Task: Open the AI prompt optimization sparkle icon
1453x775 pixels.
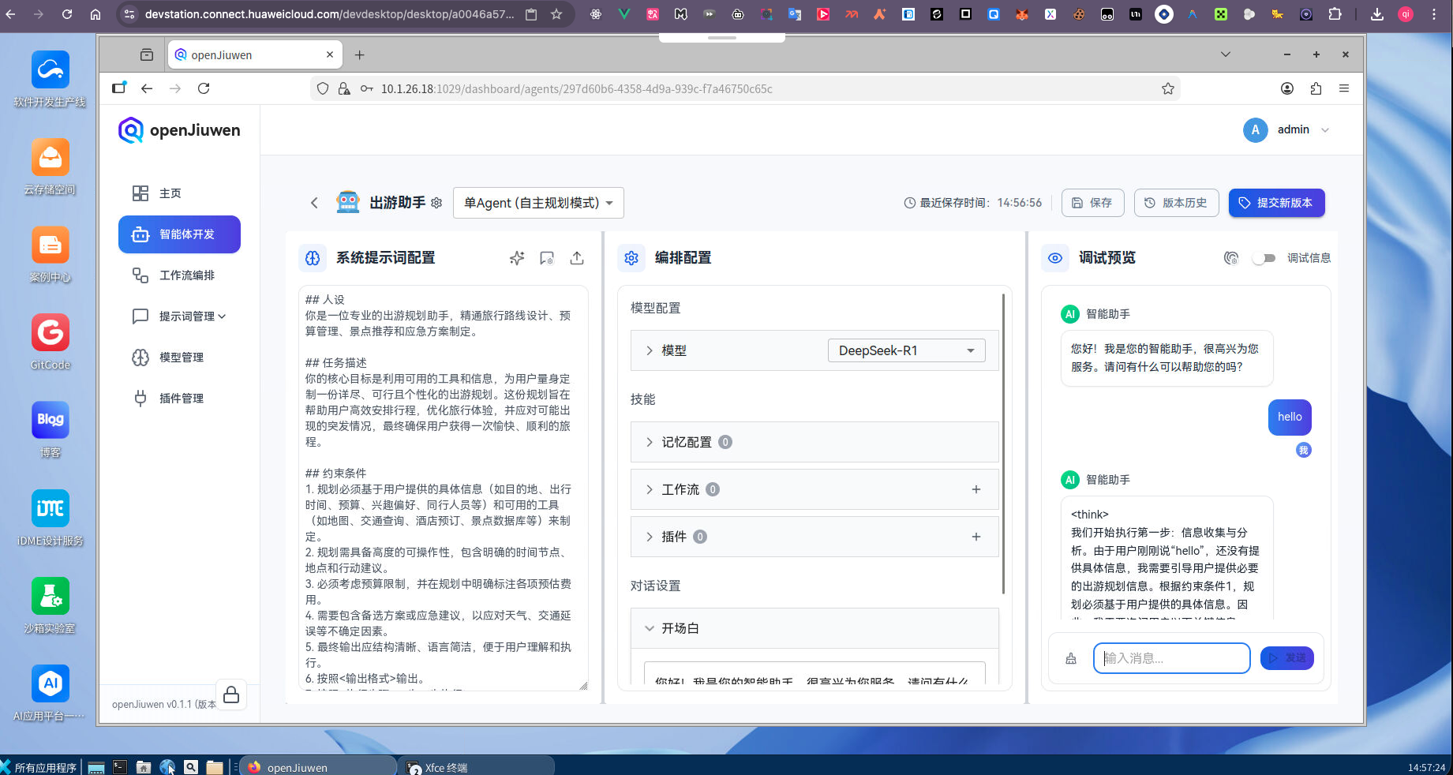Action: 517,258
